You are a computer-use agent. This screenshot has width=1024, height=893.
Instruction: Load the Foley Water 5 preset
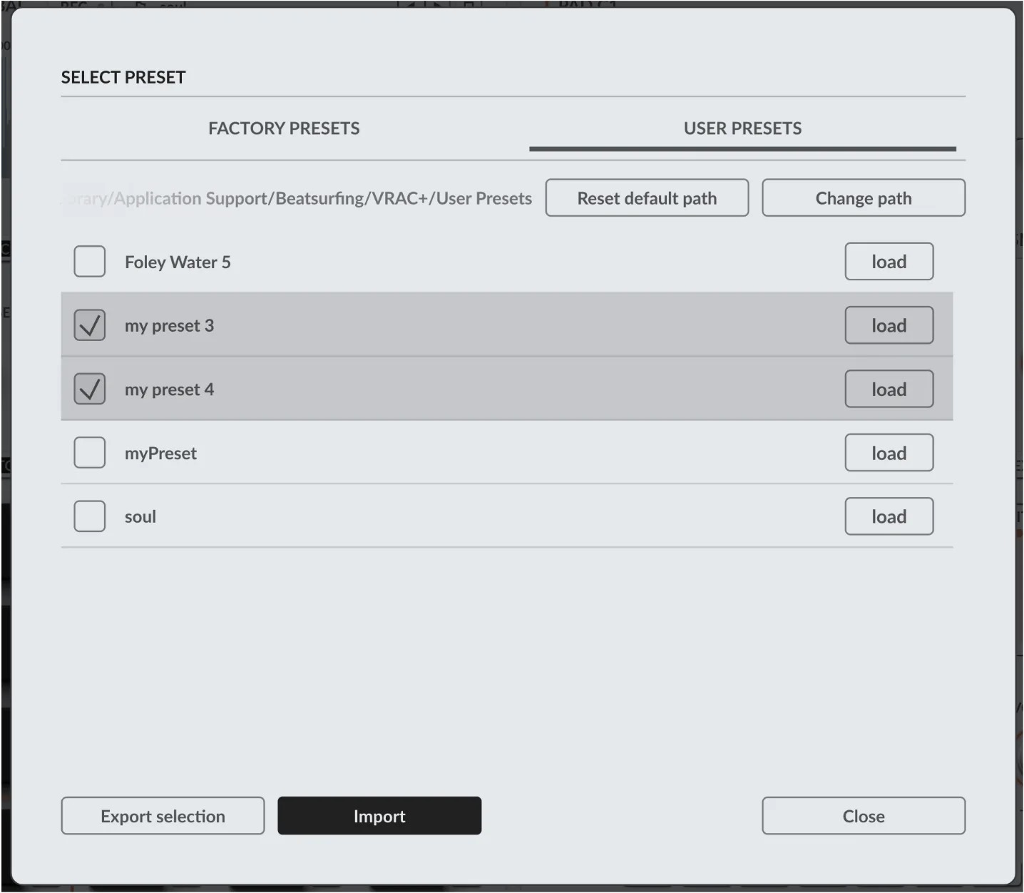point(889,262)
